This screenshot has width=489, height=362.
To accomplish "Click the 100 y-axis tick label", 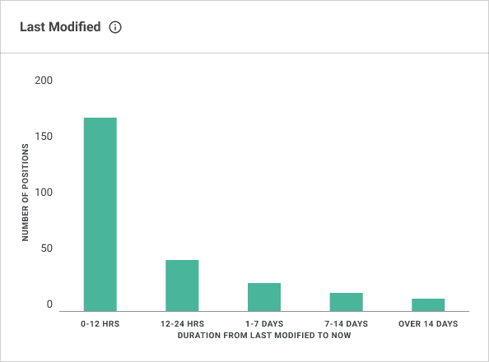I will point(44,193).
